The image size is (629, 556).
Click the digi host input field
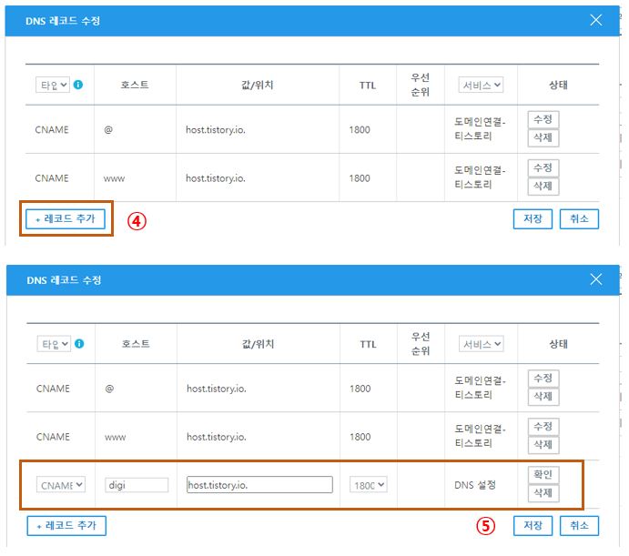coord(137,485)
